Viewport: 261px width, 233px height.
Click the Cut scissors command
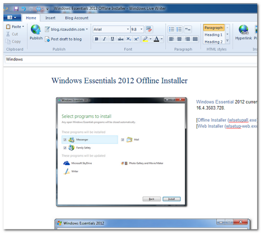(12, 34)
